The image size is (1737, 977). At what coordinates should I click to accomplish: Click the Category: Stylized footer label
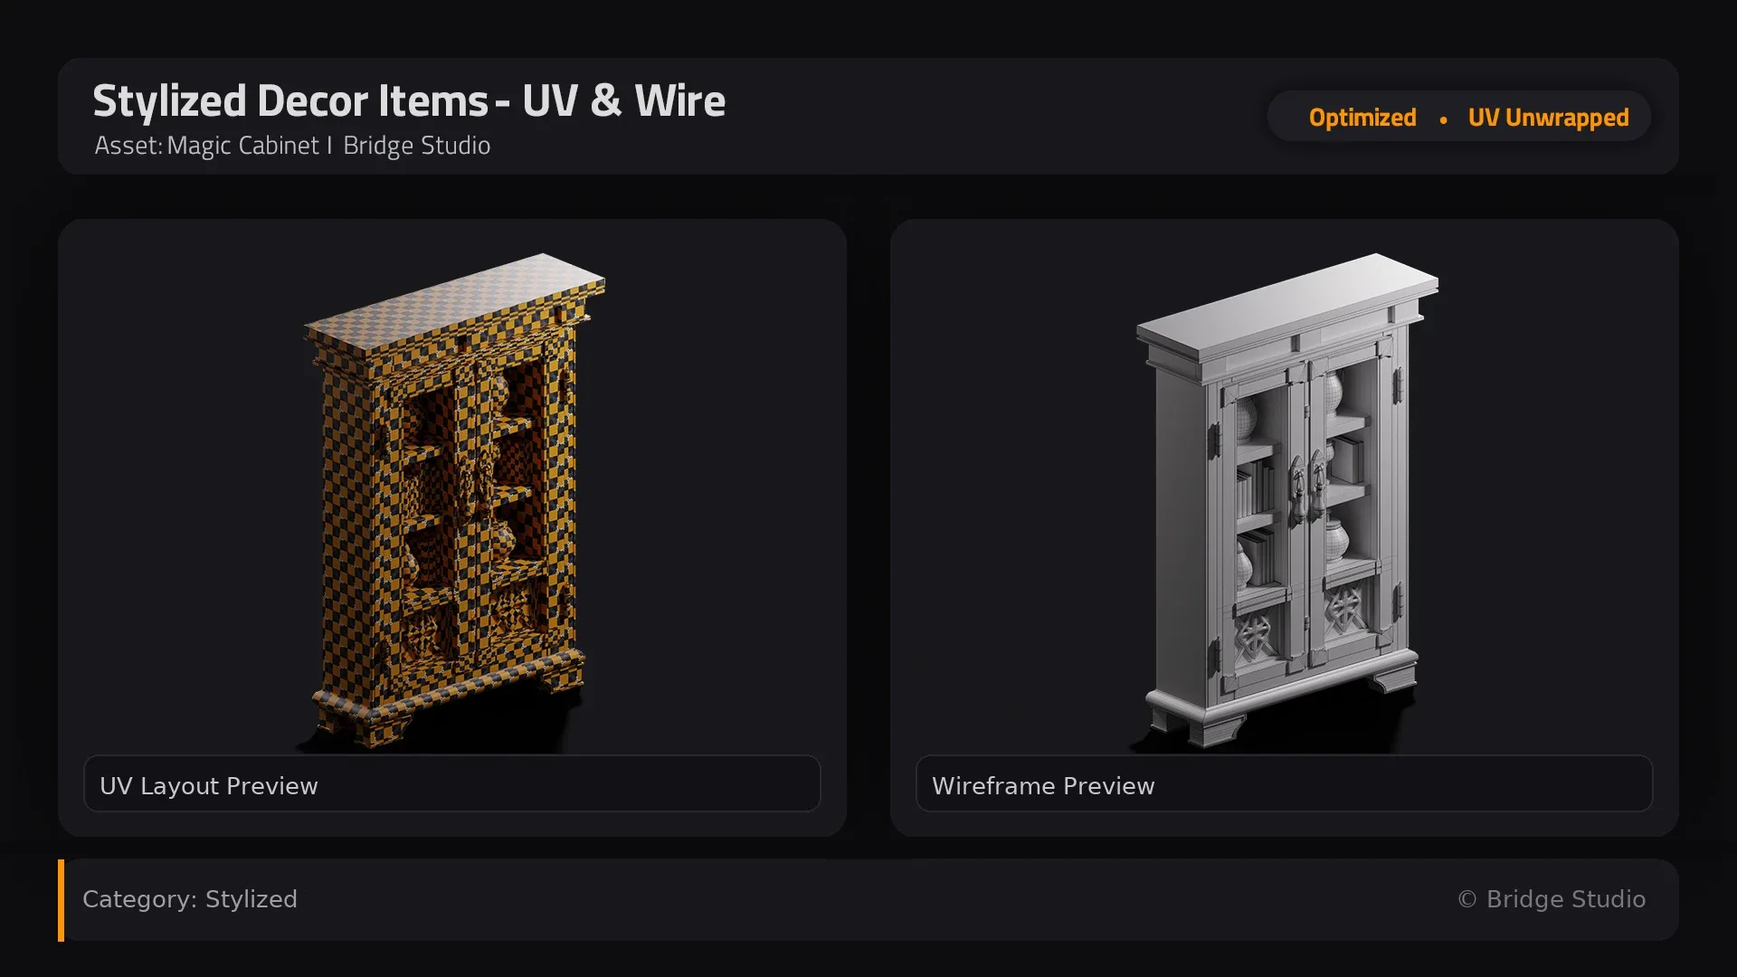190,899
